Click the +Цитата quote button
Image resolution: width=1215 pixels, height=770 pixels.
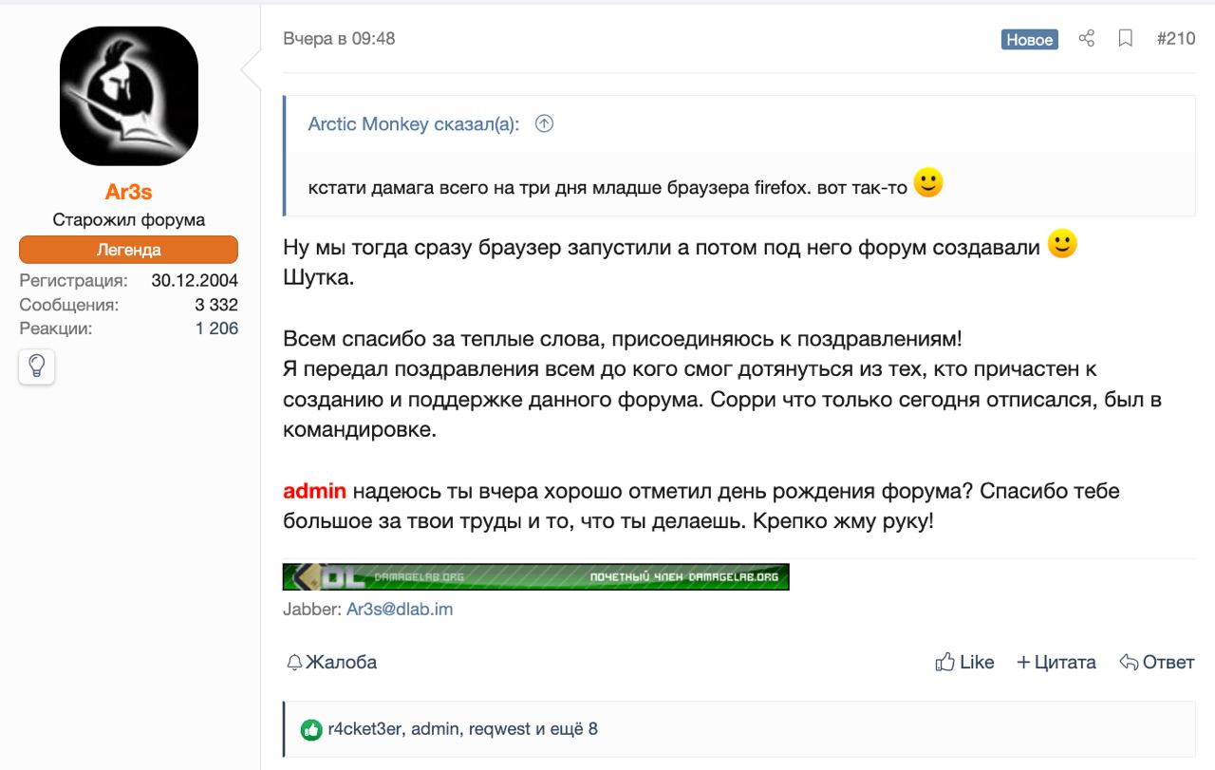[x=1056, y=662]
